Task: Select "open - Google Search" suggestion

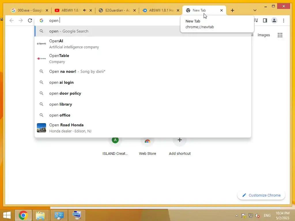Action: pos(143,31)
